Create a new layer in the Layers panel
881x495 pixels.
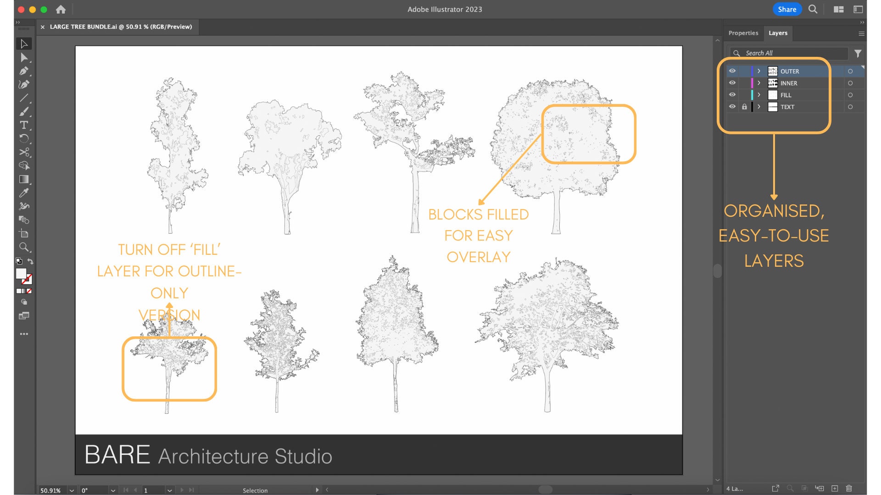pos(835,488)
